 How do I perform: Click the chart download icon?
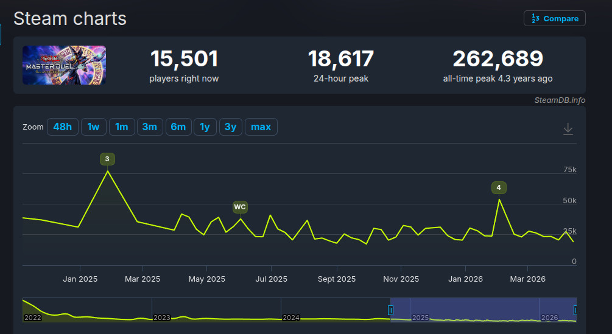pos(568,128)
